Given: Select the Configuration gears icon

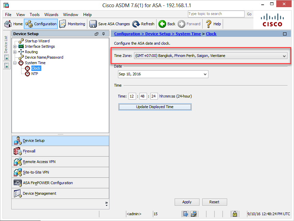Looking at the screenshot, I should click(x=29, y=24).
